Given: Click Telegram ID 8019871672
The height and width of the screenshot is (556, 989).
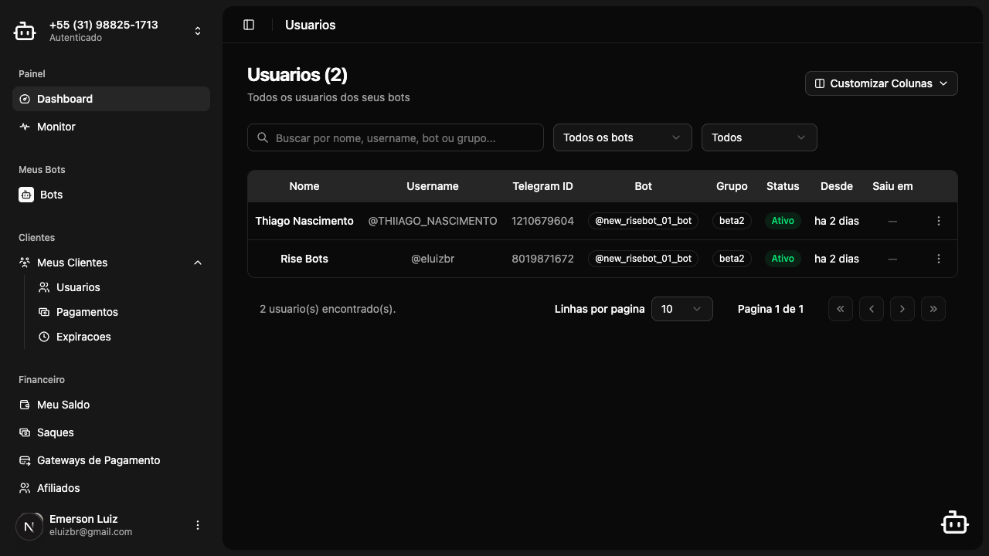Looking at the screenshot, I should [x=543, y=259].
